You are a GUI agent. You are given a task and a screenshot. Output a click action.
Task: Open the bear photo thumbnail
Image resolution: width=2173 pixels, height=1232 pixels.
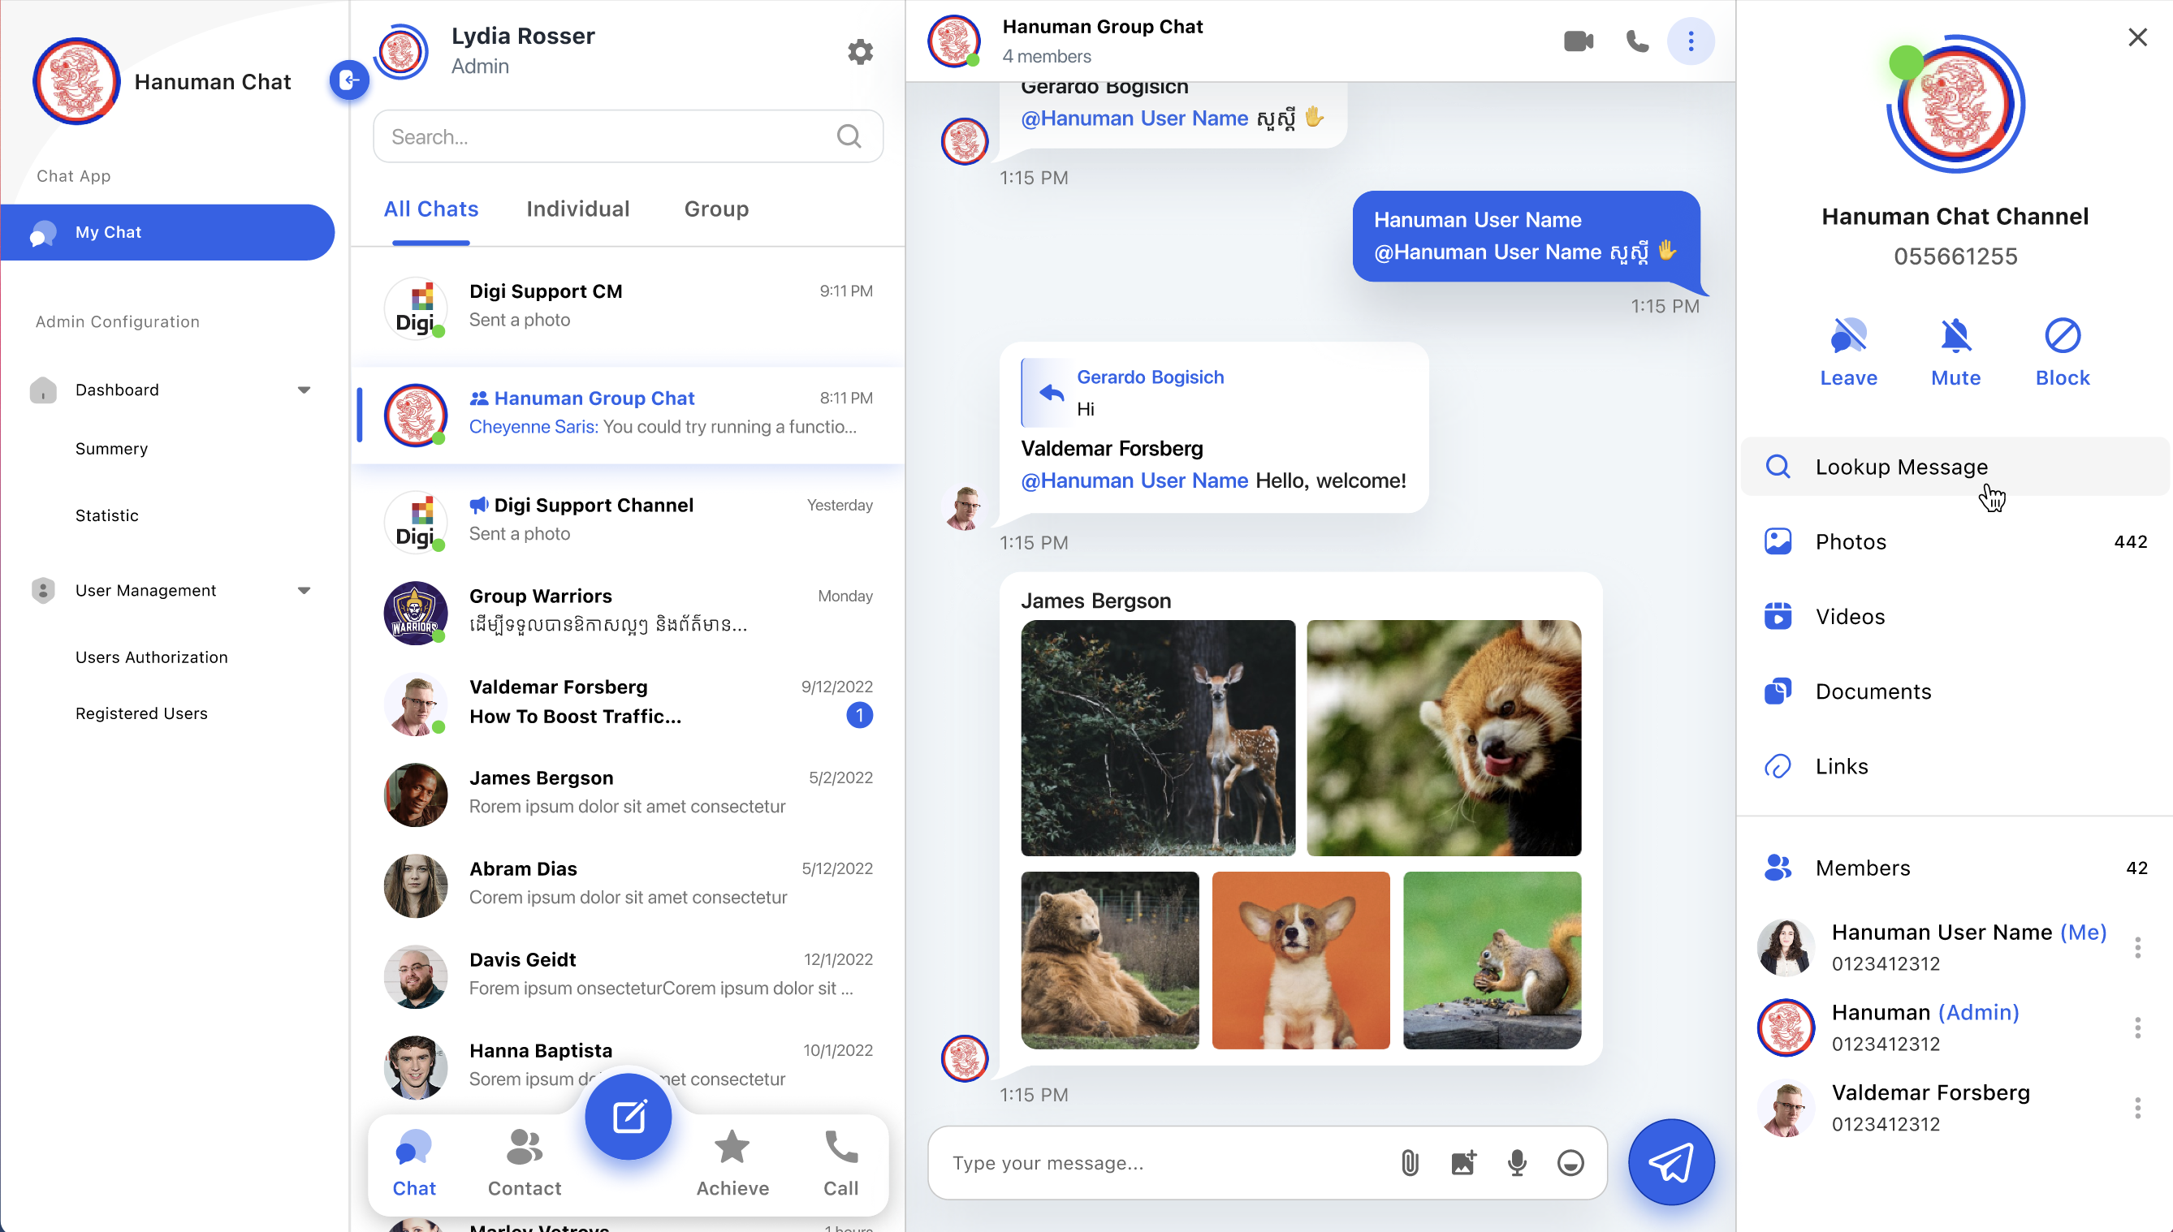coord(1110,960)
